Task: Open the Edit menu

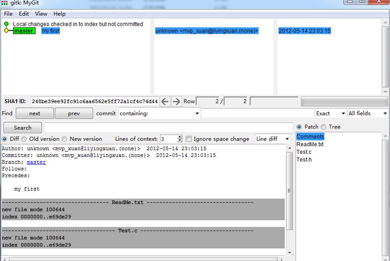Action: [24, 14]
